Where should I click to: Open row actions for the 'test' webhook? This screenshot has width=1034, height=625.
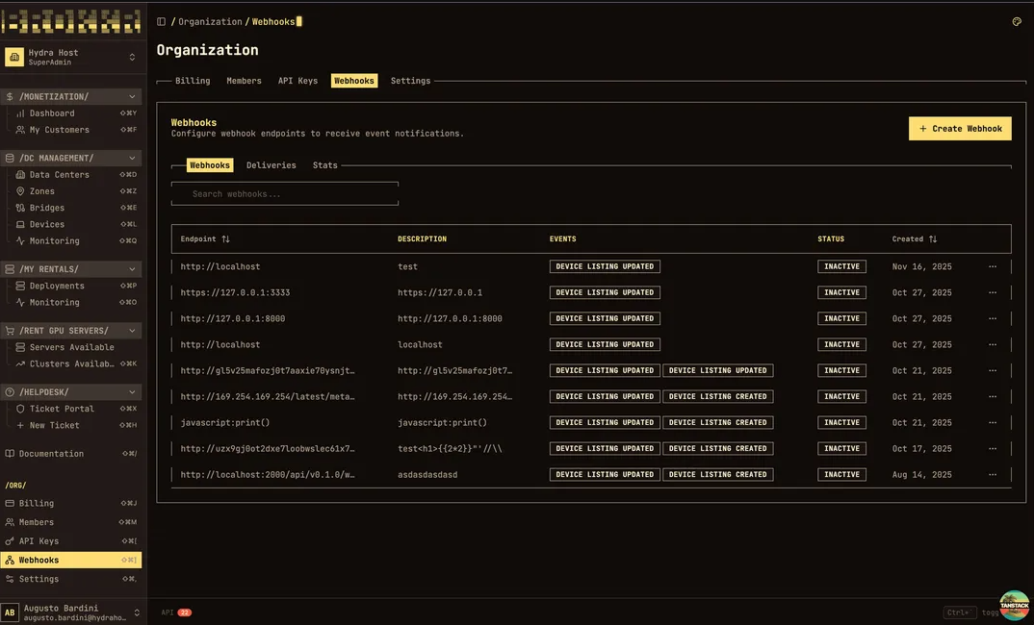[993, 266]
